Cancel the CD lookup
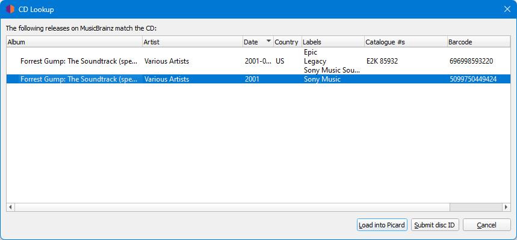This screenshot has width=517, height=240. point(487,225)
